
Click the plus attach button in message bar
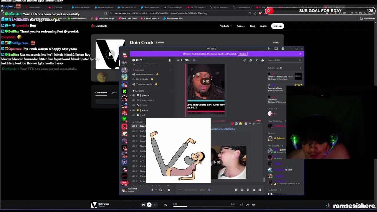click(180, 190)
